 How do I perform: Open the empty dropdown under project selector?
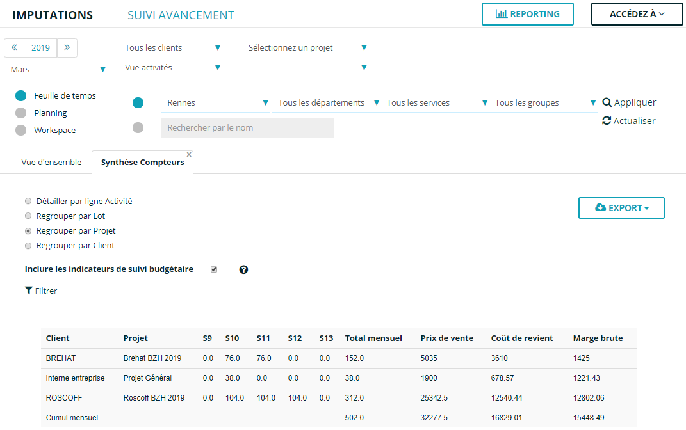[x=304, y=68]
